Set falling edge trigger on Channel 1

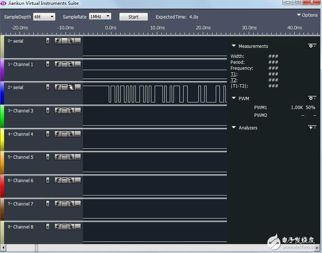click(x=71, y=65)
